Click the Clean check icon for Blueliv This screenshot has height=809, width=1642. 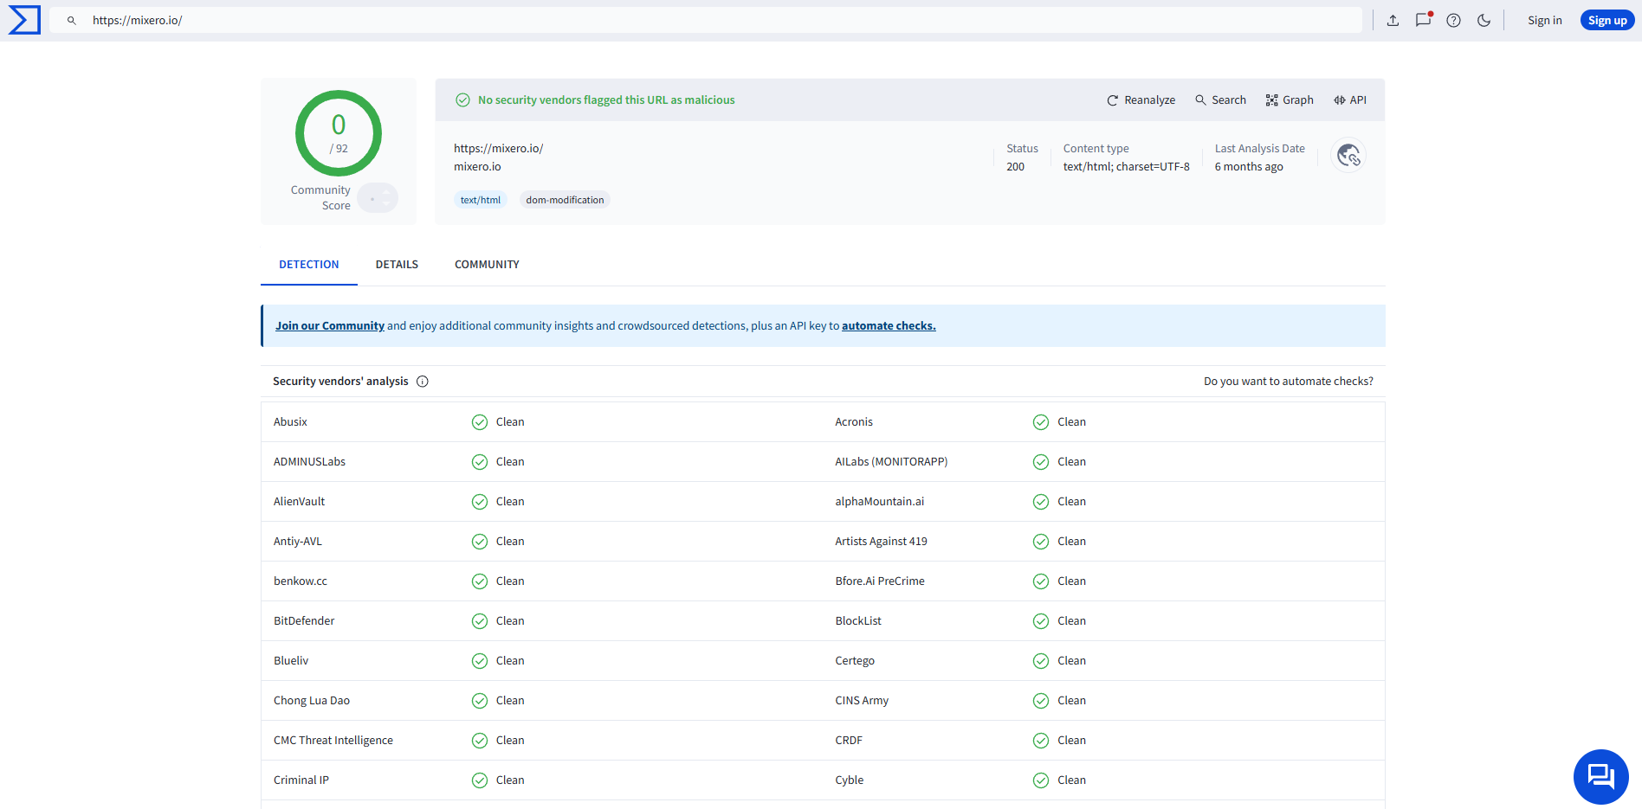click(480, 661)
